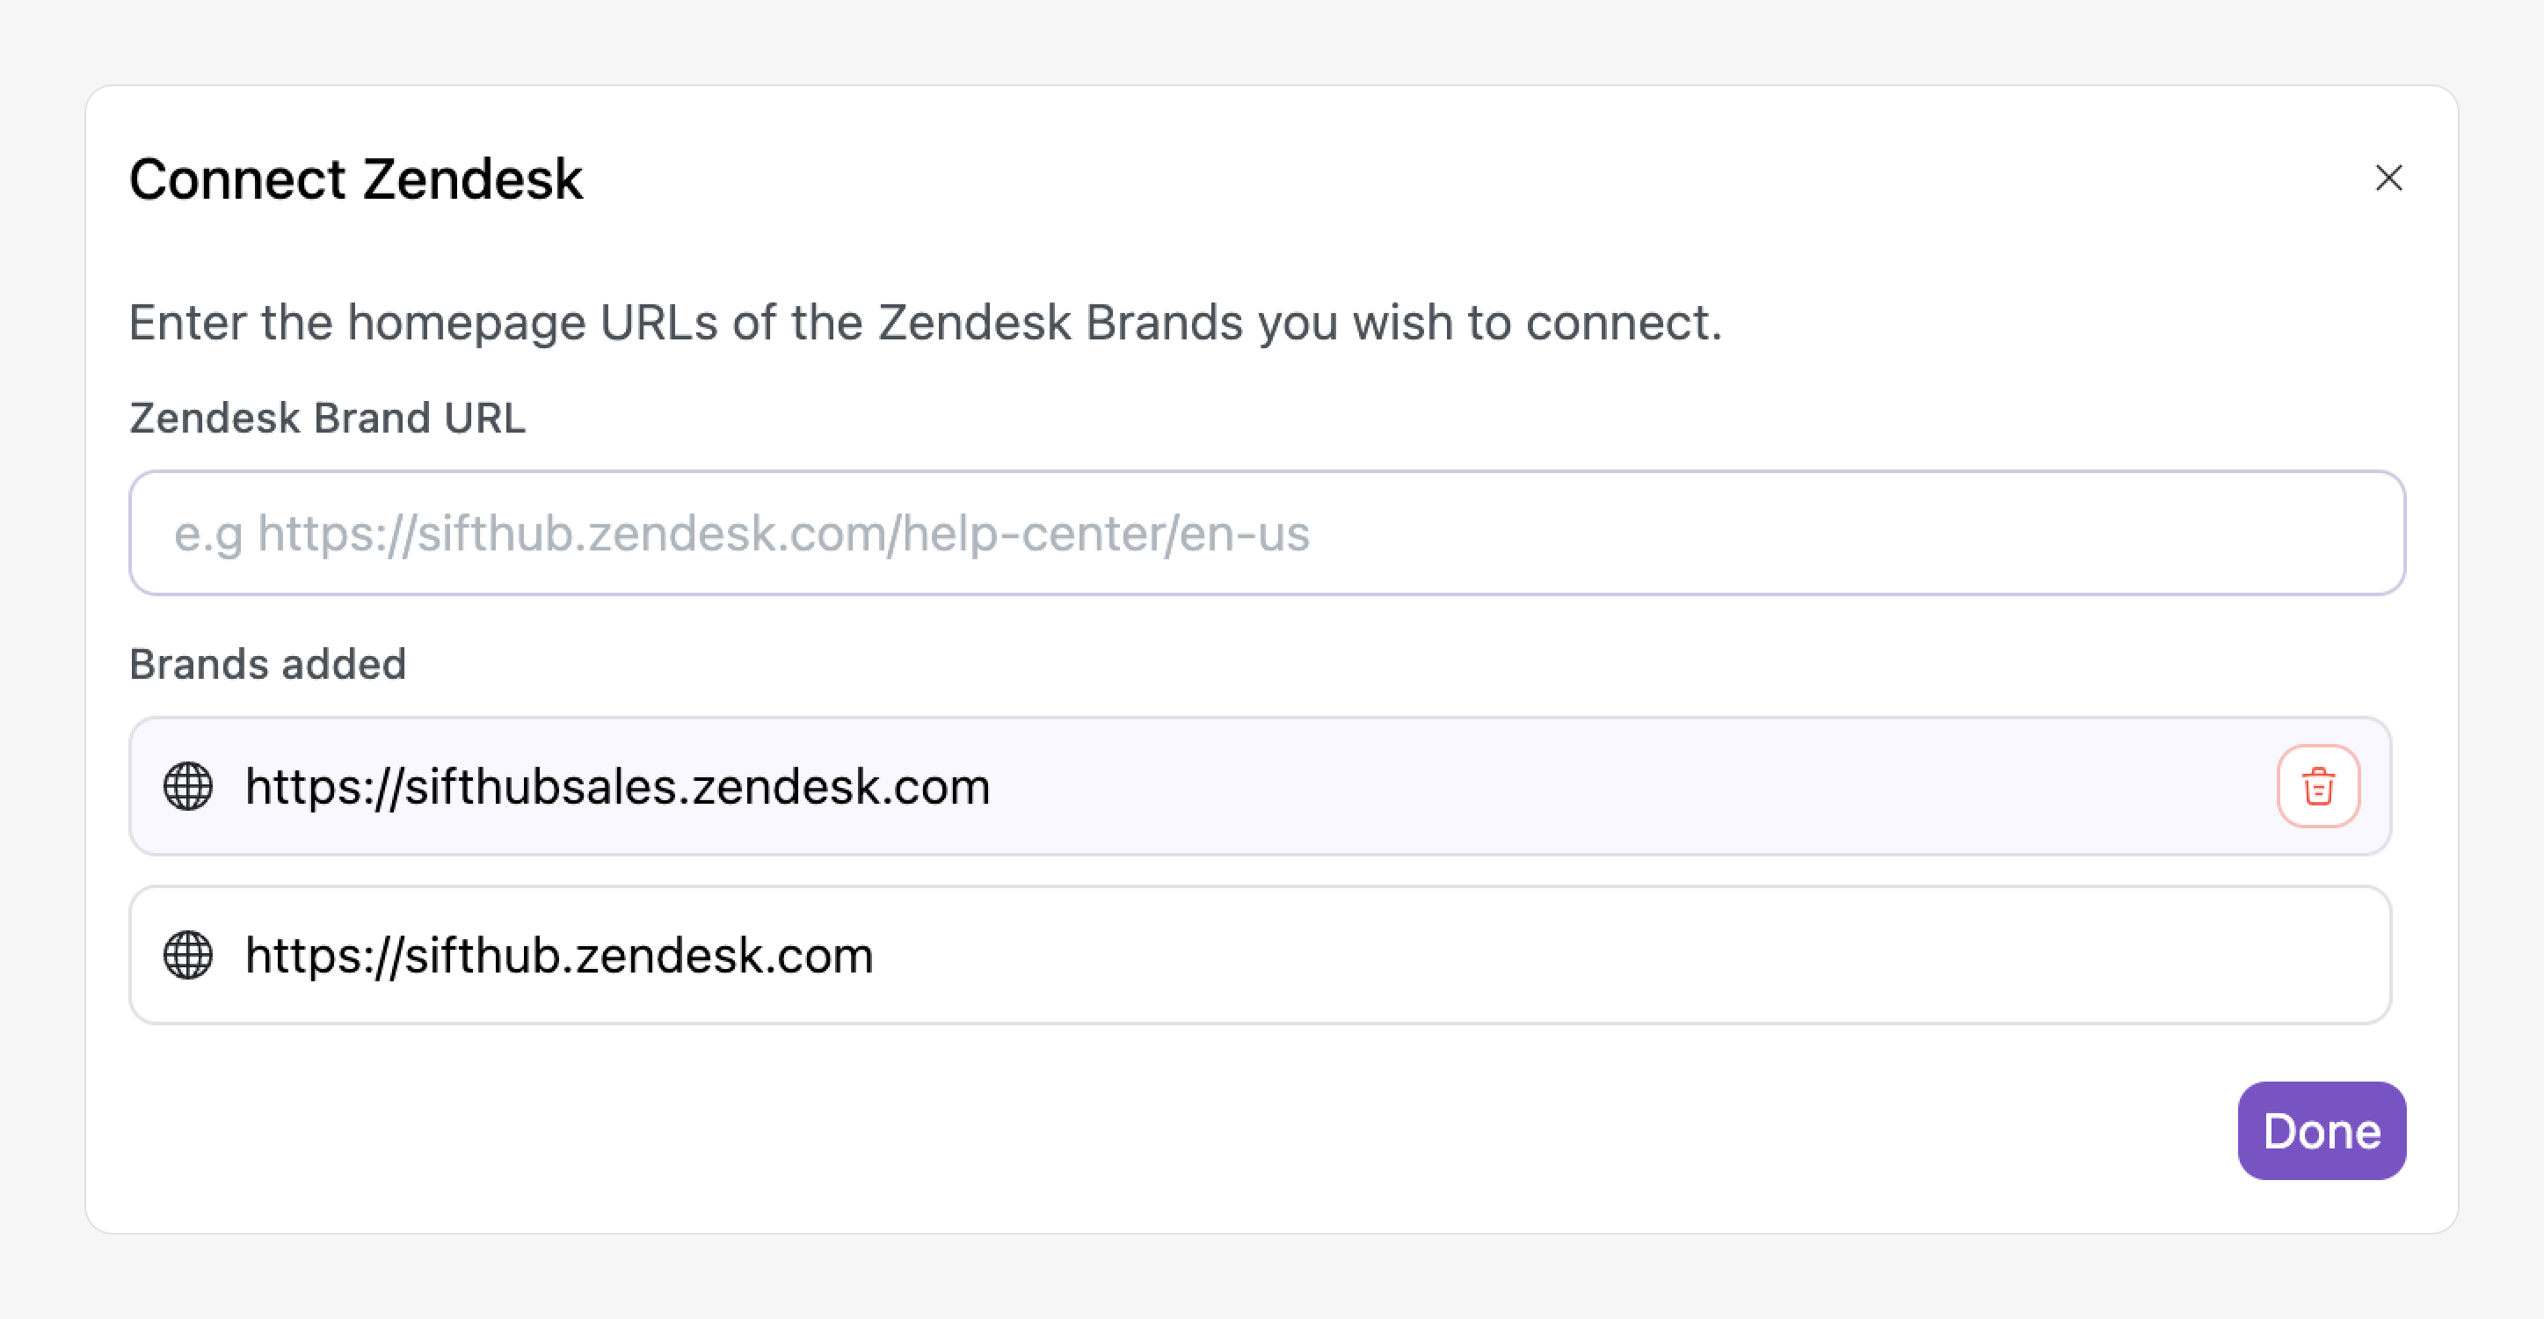Click the "e.g" prefix of the URL placeholder

pos(207,535)
